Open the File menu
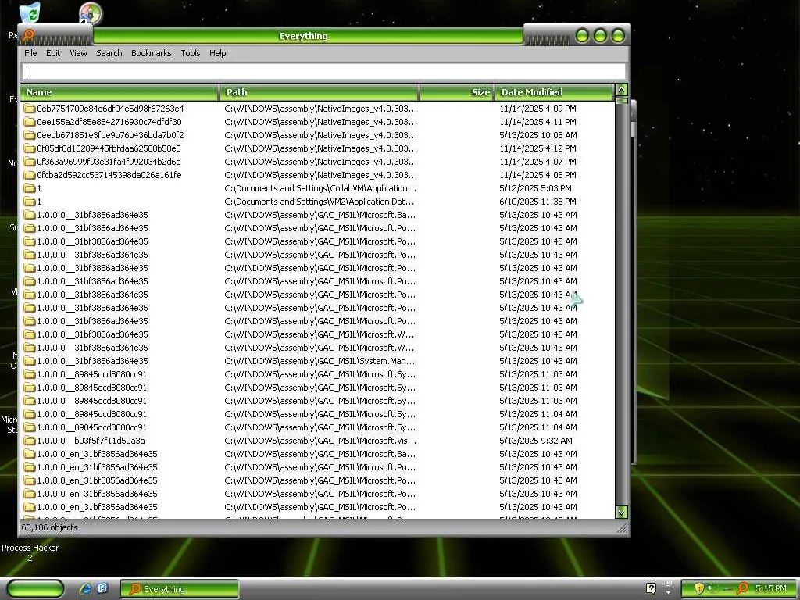The image size is (800, 600). tap(30, 53)
